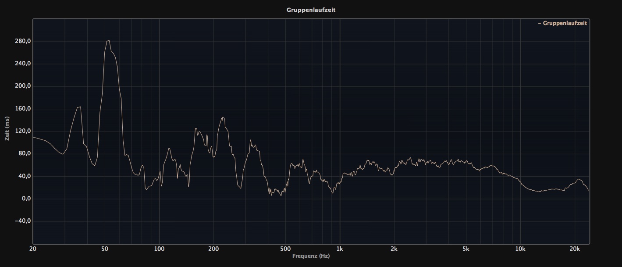Click the 1k frequency tick label
Screen dimensions: 622x267
tap(340, 249)
